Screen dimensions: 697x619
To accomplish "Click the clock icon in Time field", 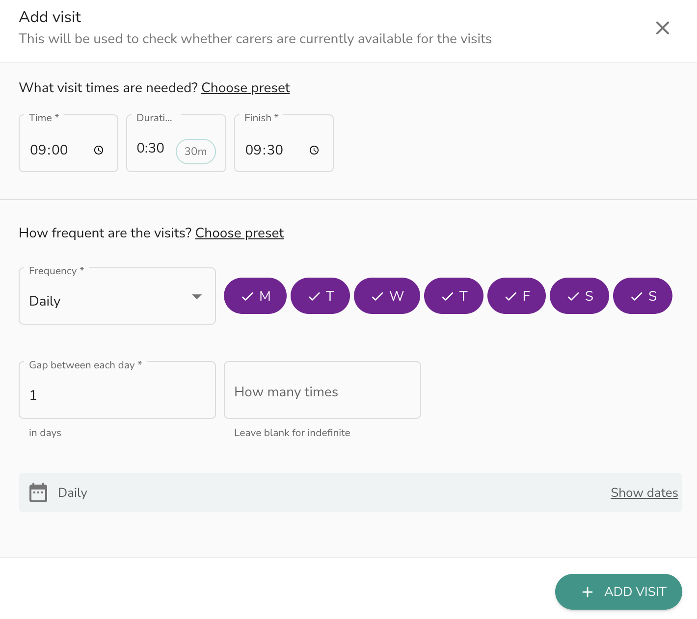I will [99, 150].
